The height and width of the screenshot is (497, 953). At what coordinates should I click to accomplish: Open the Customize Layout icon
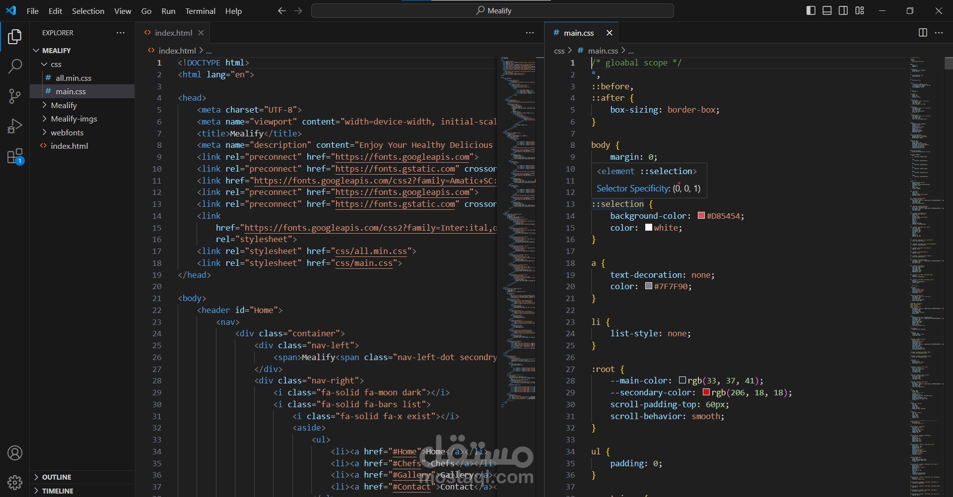coord(860,10)
